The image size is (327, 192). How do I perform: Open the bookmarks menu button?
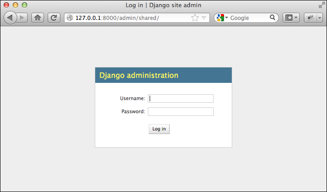coord(291,18)
